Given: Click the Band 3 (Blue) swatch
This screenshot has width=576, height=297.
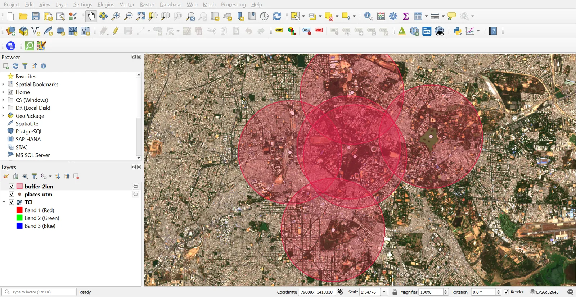Looking at the screenshot, I should [x=19, y=226].
